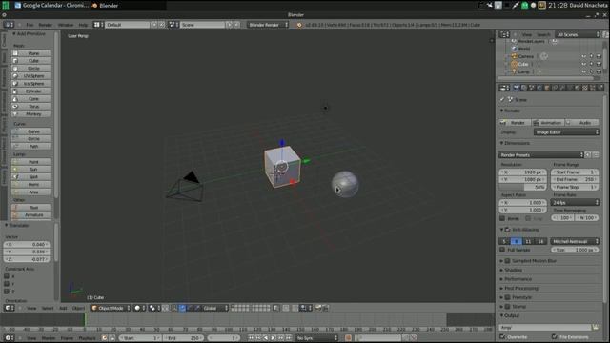The width and height of the screenshot is (610, 343).
Task: Add a Plane mesh primitive
Action: 31,53
